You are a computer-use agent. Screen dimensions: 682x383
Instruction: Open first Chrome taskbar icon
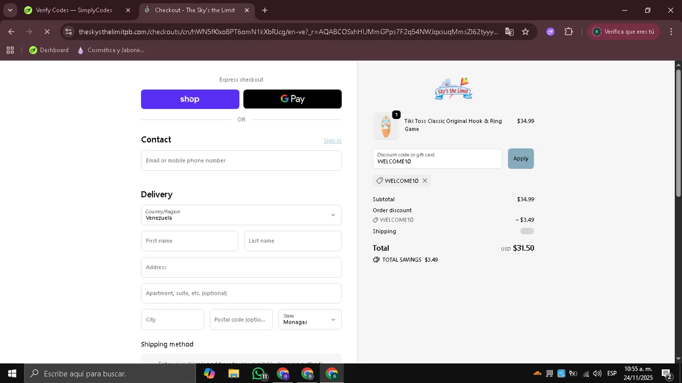coord(283,373)
